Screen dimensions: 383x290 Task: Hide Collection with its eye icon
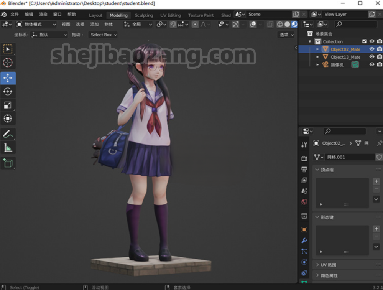tap(372, 41)
